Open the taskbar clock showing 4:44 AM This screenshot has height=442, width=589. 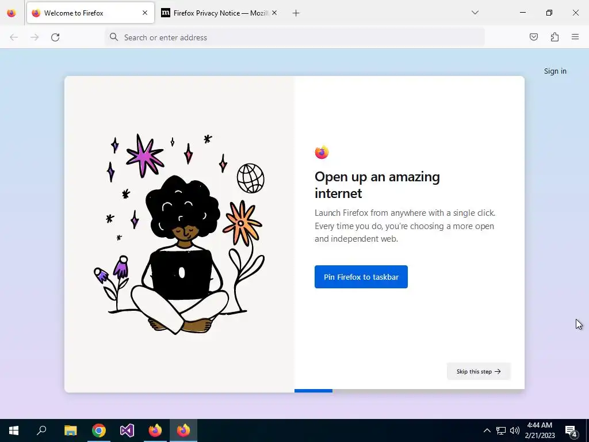click(540, 430)
